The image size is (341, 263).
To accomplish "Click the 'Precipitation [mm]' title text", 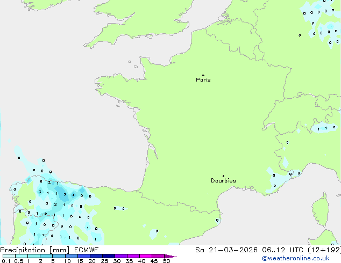I will pos(34,250).
